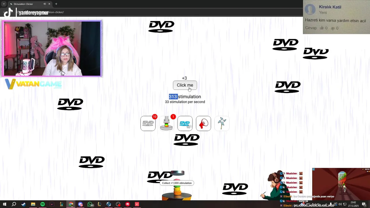Buy the pinwheel upgrade

tap(222, 123)
